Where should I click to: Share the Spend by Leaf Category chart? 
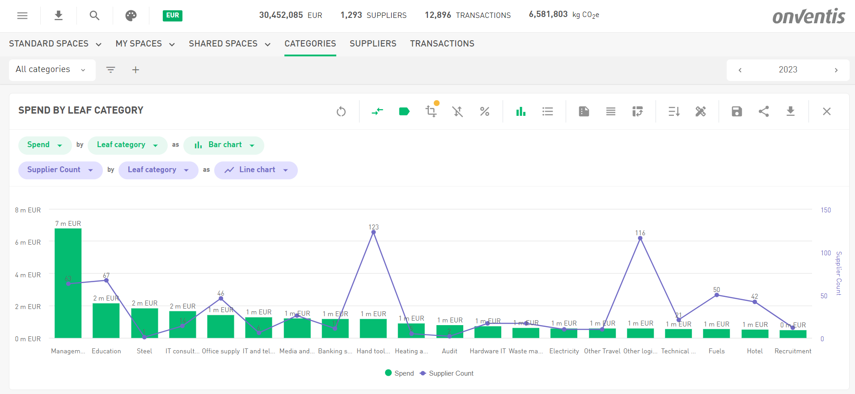[x=764, y=111]
